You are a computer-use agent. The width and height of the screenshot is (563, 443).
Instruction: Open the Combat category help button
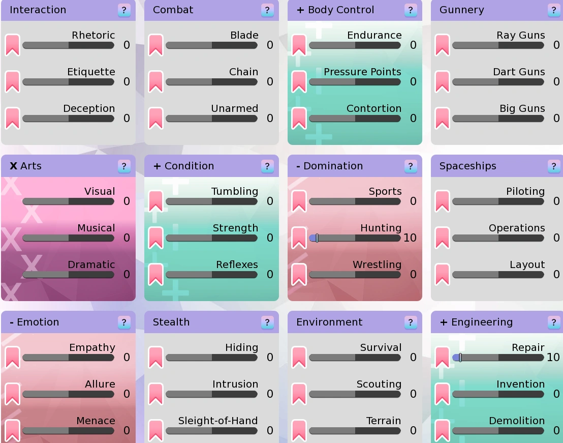coord(267,10)
